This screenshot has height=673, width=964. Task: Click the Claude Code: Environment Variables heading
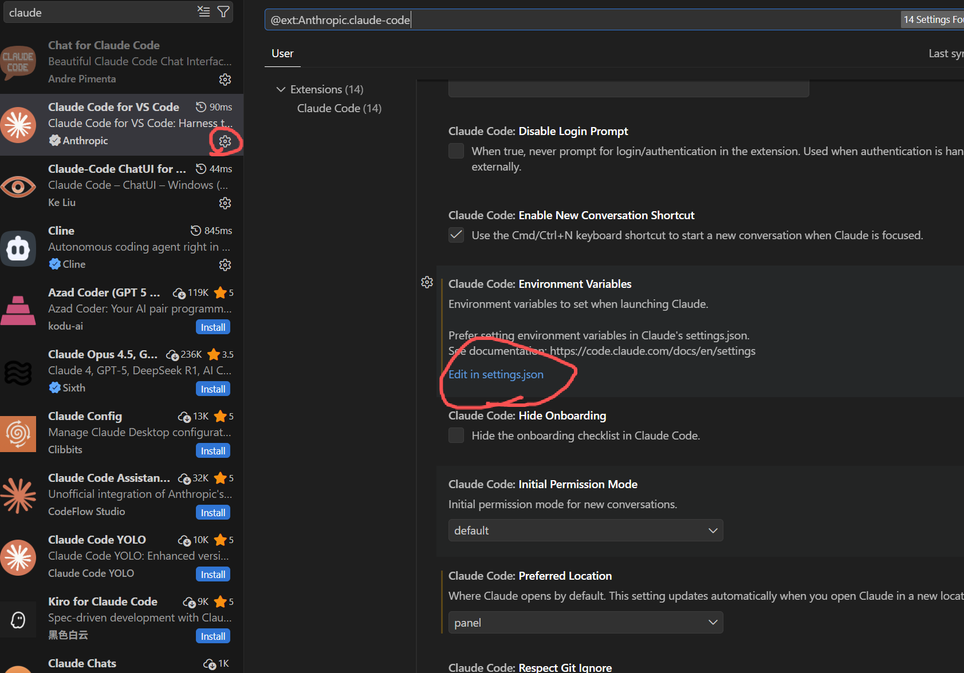pos(540,284)
